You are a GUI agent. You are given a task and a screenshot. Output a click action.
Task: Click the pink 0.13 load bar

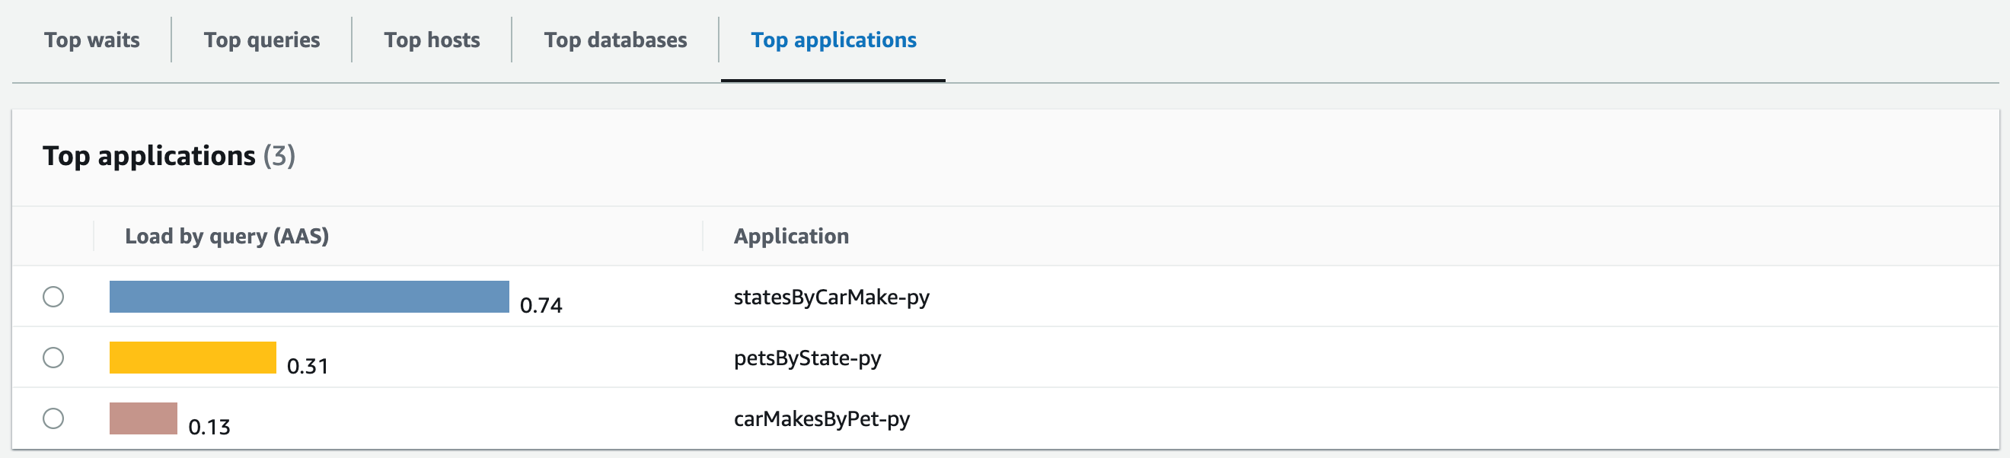click(144, 418)
